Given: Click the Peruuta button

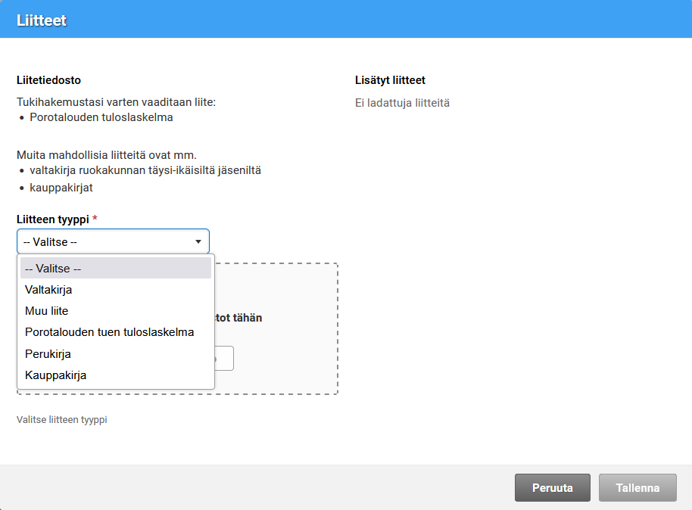Looking at the screenshot, I should coord(552,488).
